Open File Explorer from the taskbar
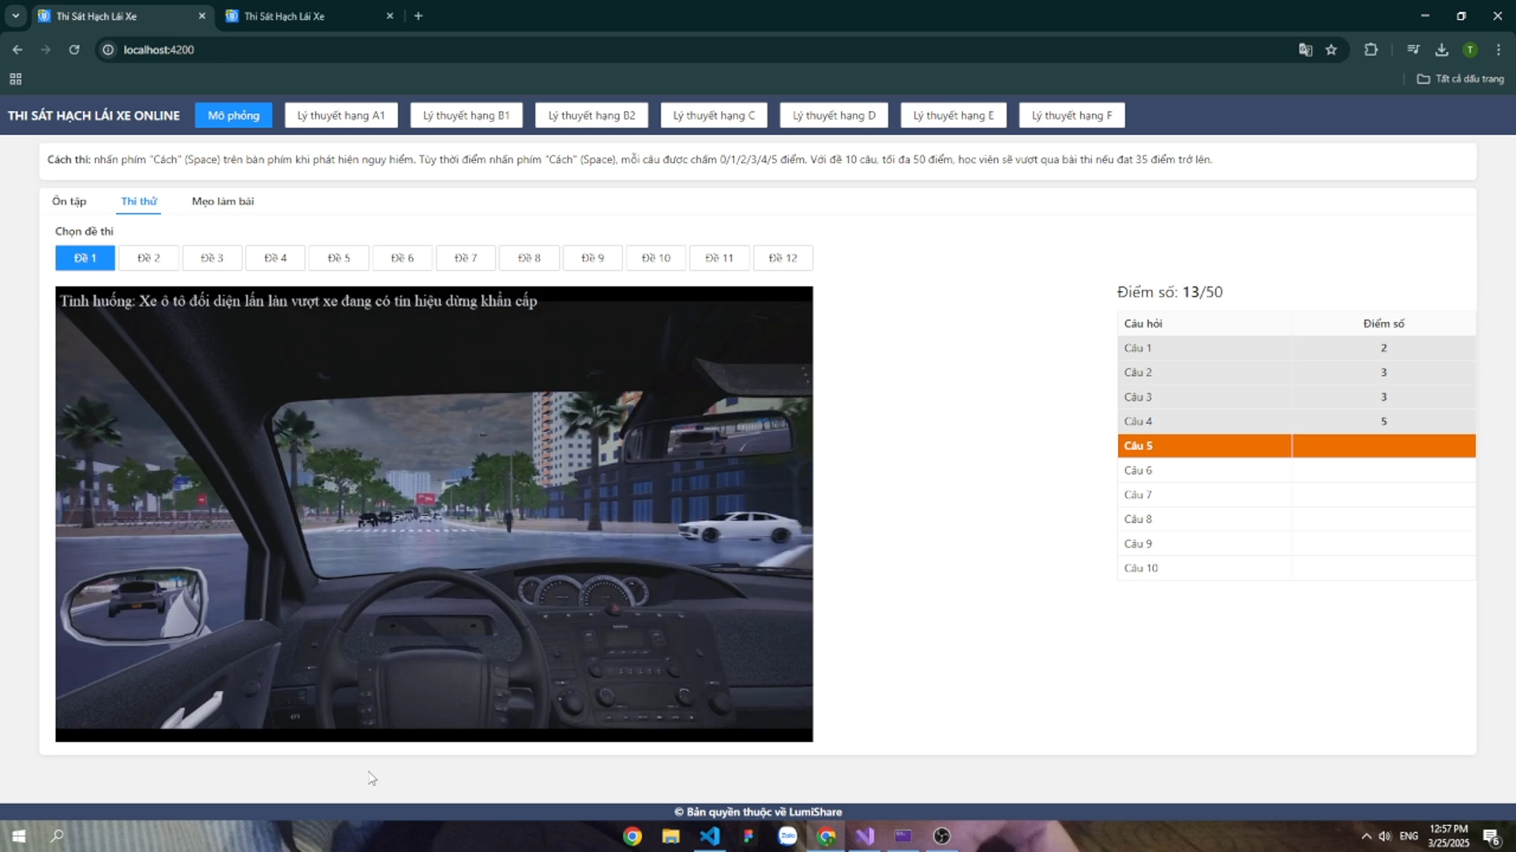 coord(670,836)
